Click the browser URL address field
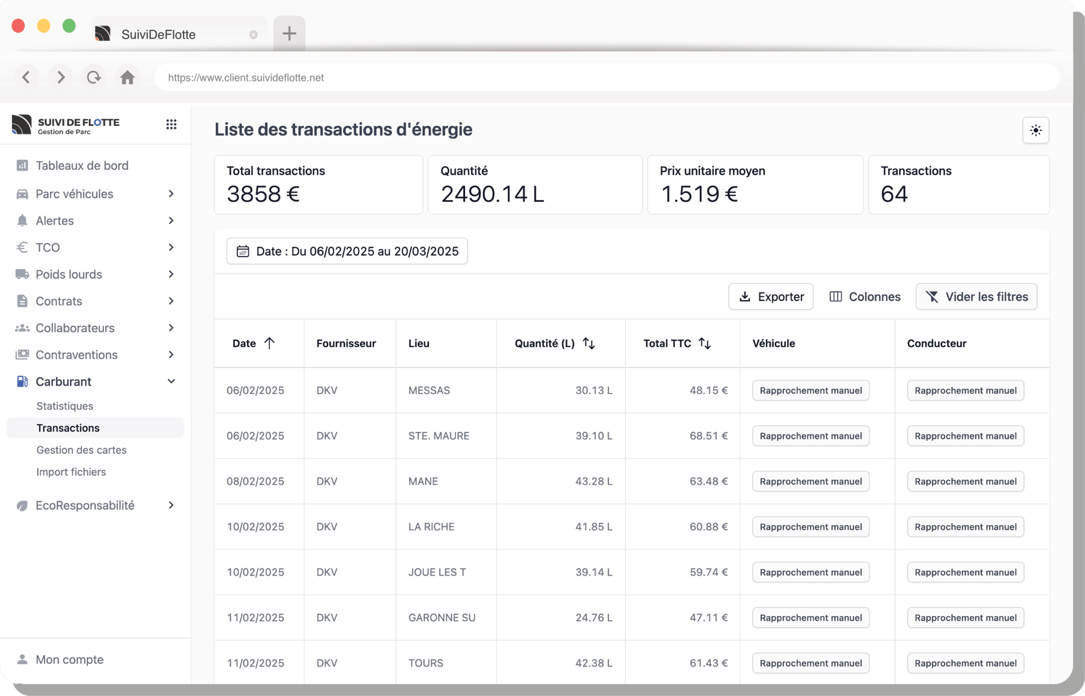1085x696 pixels. coord(607,77)
